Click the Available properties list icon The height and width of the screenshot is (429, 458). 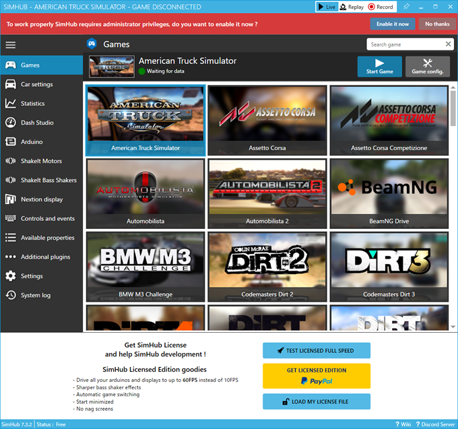(11, 238)
